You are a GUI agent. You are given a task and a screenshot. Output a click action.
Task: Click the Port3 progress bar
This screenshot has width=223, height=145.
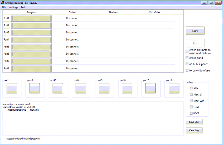[31, 32]
